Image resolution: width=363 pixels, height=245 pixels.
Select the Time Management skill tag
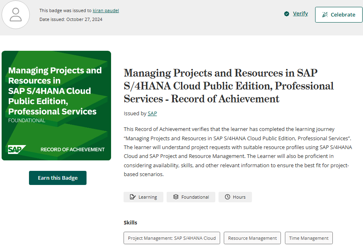coord(309,238)
